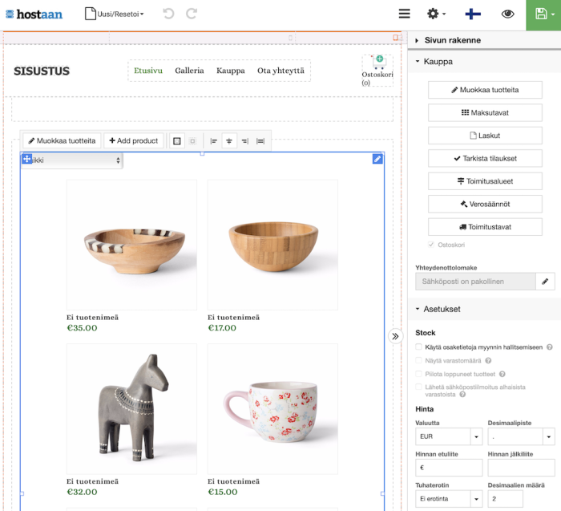This screenshot has width=561, height=511.
Task: Click the Desimaalien määrä field
Action: (505, 499)
